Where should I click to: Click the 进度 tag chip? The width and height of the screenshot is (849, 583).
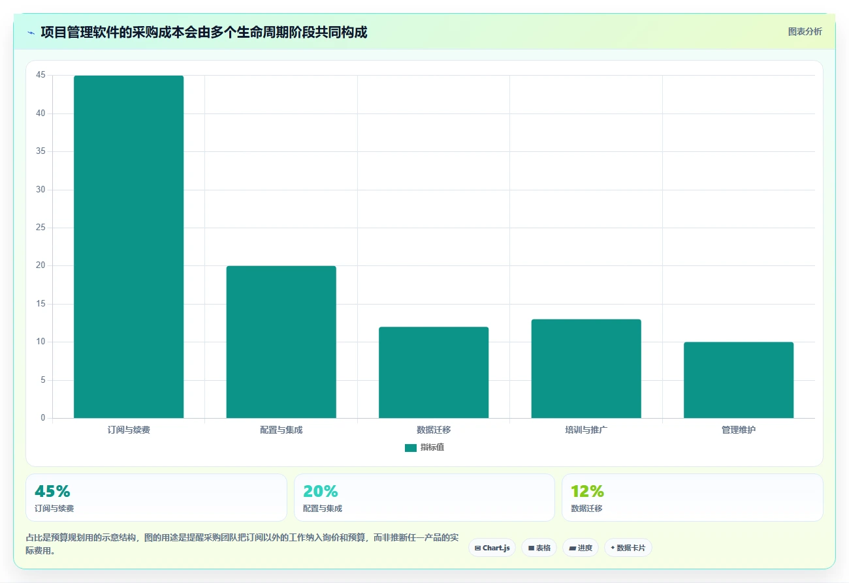click(x=580, y=548)
